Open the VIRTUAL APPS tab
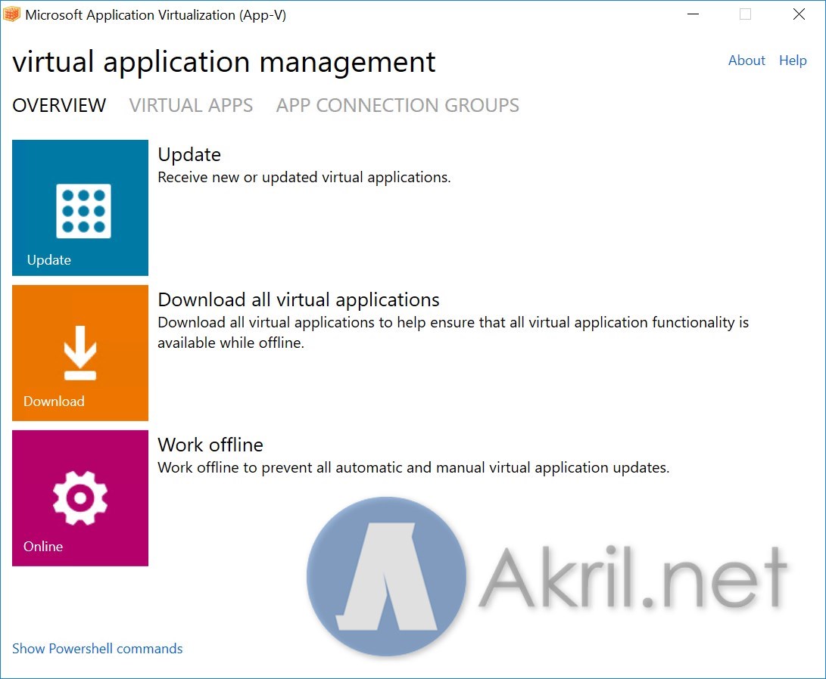Image resolution: width=826 pixels, height=679 pixels. point(192,105)
